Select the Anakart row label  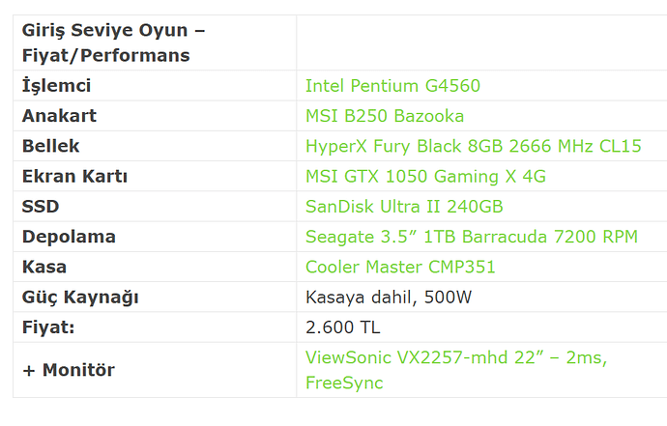[59, 116]
